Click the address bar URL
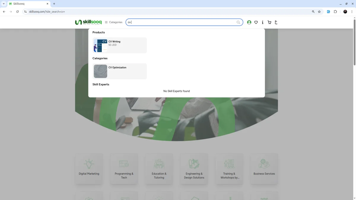This screenshot has width=356, height=200. tap(47, 12)
